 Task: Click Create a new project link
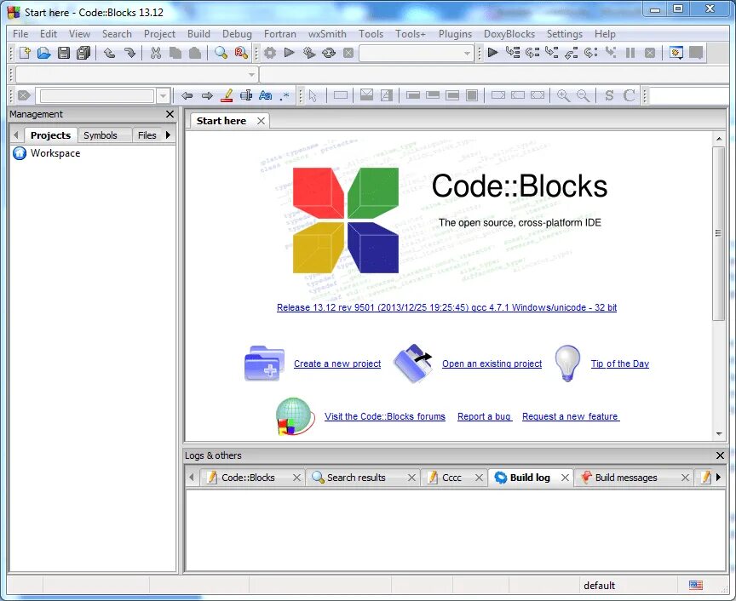coord(337,363)
